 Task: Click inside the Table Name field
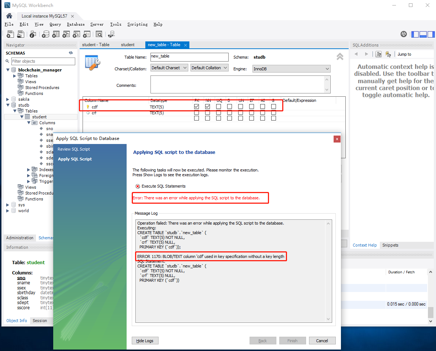pyautogui.click(x=189, y=57)
